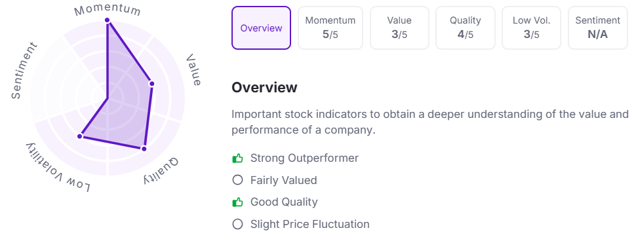
Task: Click the Sentiment axis label on radar chart
Action: 24,71
